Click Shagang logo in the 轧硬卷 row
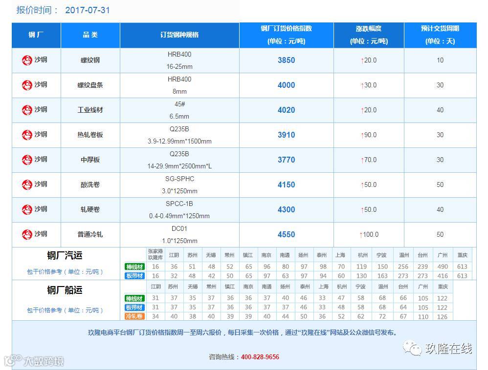The width and height of the screenshot is (488, 370). [27, 209]
